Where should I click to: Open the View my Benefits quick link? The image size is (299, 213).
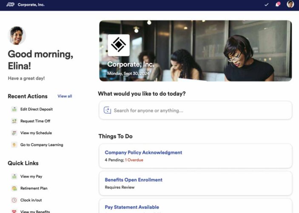coord(35,211)
